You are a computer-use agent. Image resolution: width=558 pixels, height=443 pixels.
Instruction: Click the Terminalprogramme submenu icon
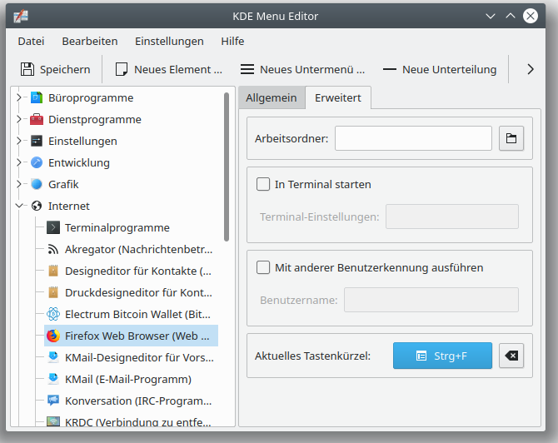coord(53,227)
